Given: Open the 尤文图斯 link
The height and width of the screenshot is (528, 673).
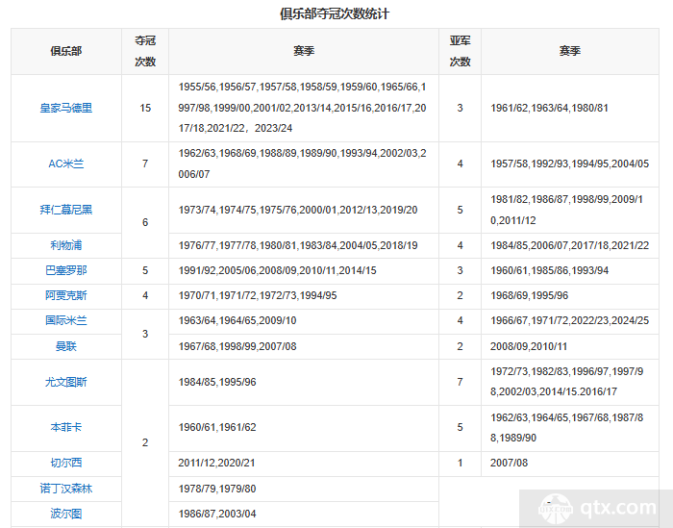Looking at the screenshot, I should pyautogui.click(x=66, y=382).
